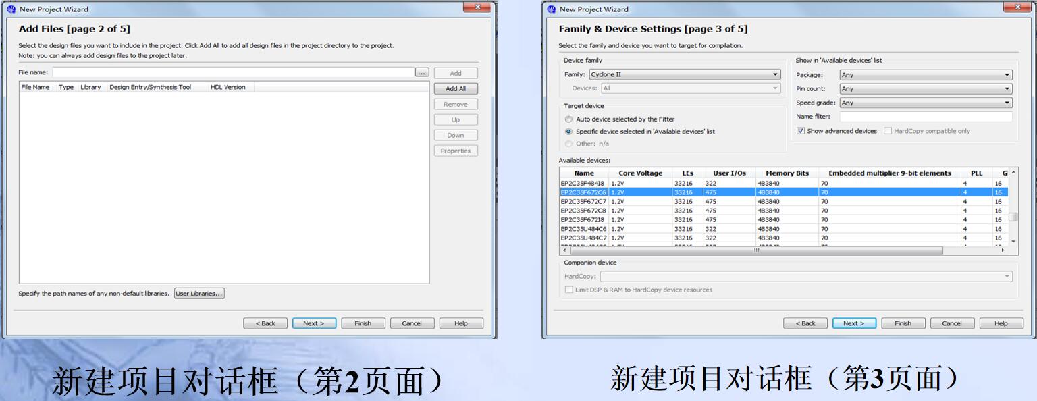This screenshot has height=401, width=1037.
Task: Click the Add All button
Action: (455, 88)
